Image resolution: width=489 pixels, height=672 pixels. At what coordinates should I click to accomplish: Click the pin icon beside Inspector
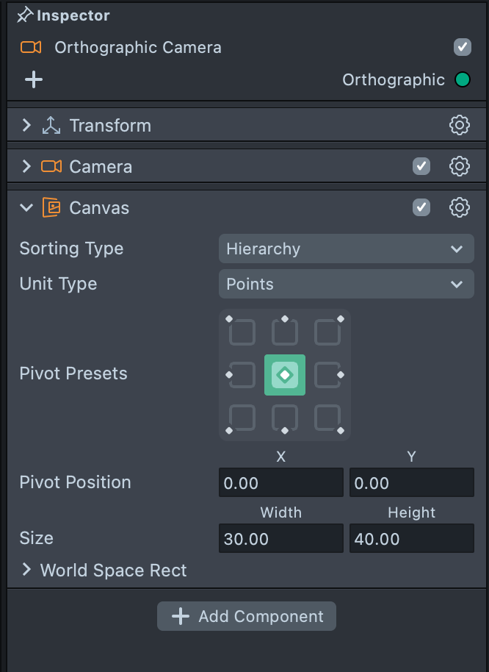point(25,15)
